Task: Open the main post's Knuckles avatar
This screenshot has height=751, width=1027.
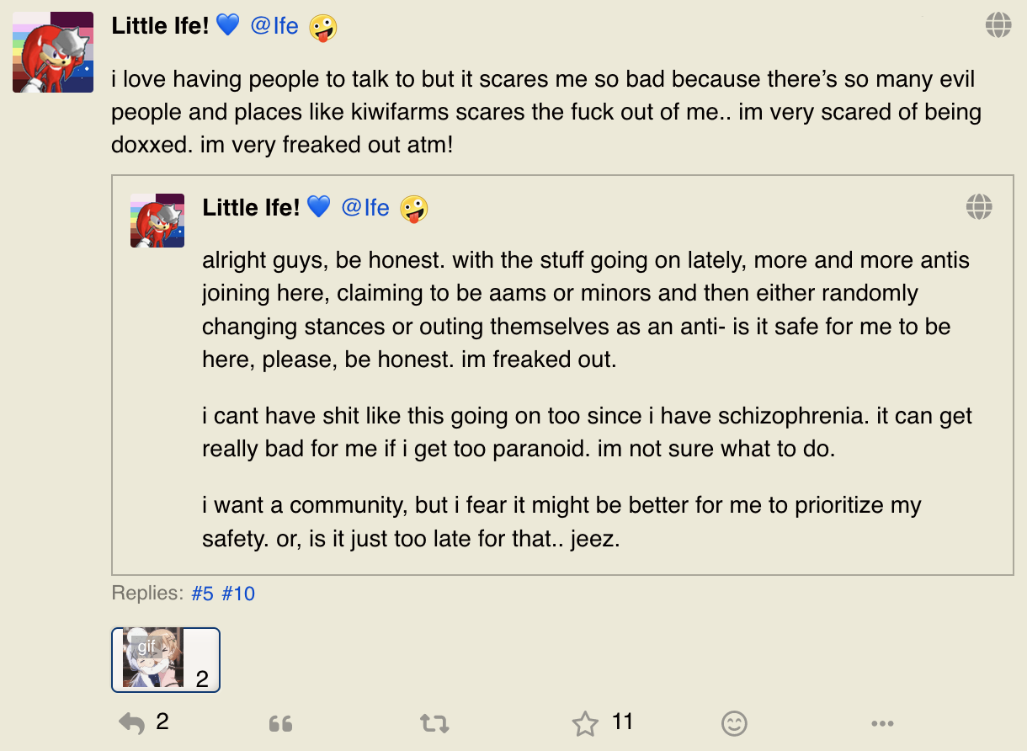Action: click(53, 52)
